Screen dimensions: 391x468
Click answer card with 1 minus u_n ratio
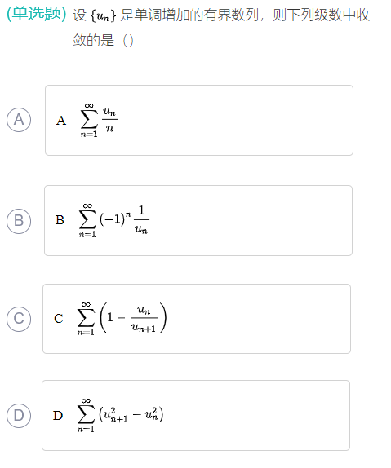pos(197,319)
